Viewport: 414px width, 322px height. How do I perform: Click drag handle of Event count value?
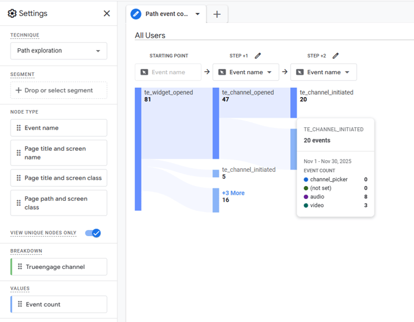(x=20, y=304)
